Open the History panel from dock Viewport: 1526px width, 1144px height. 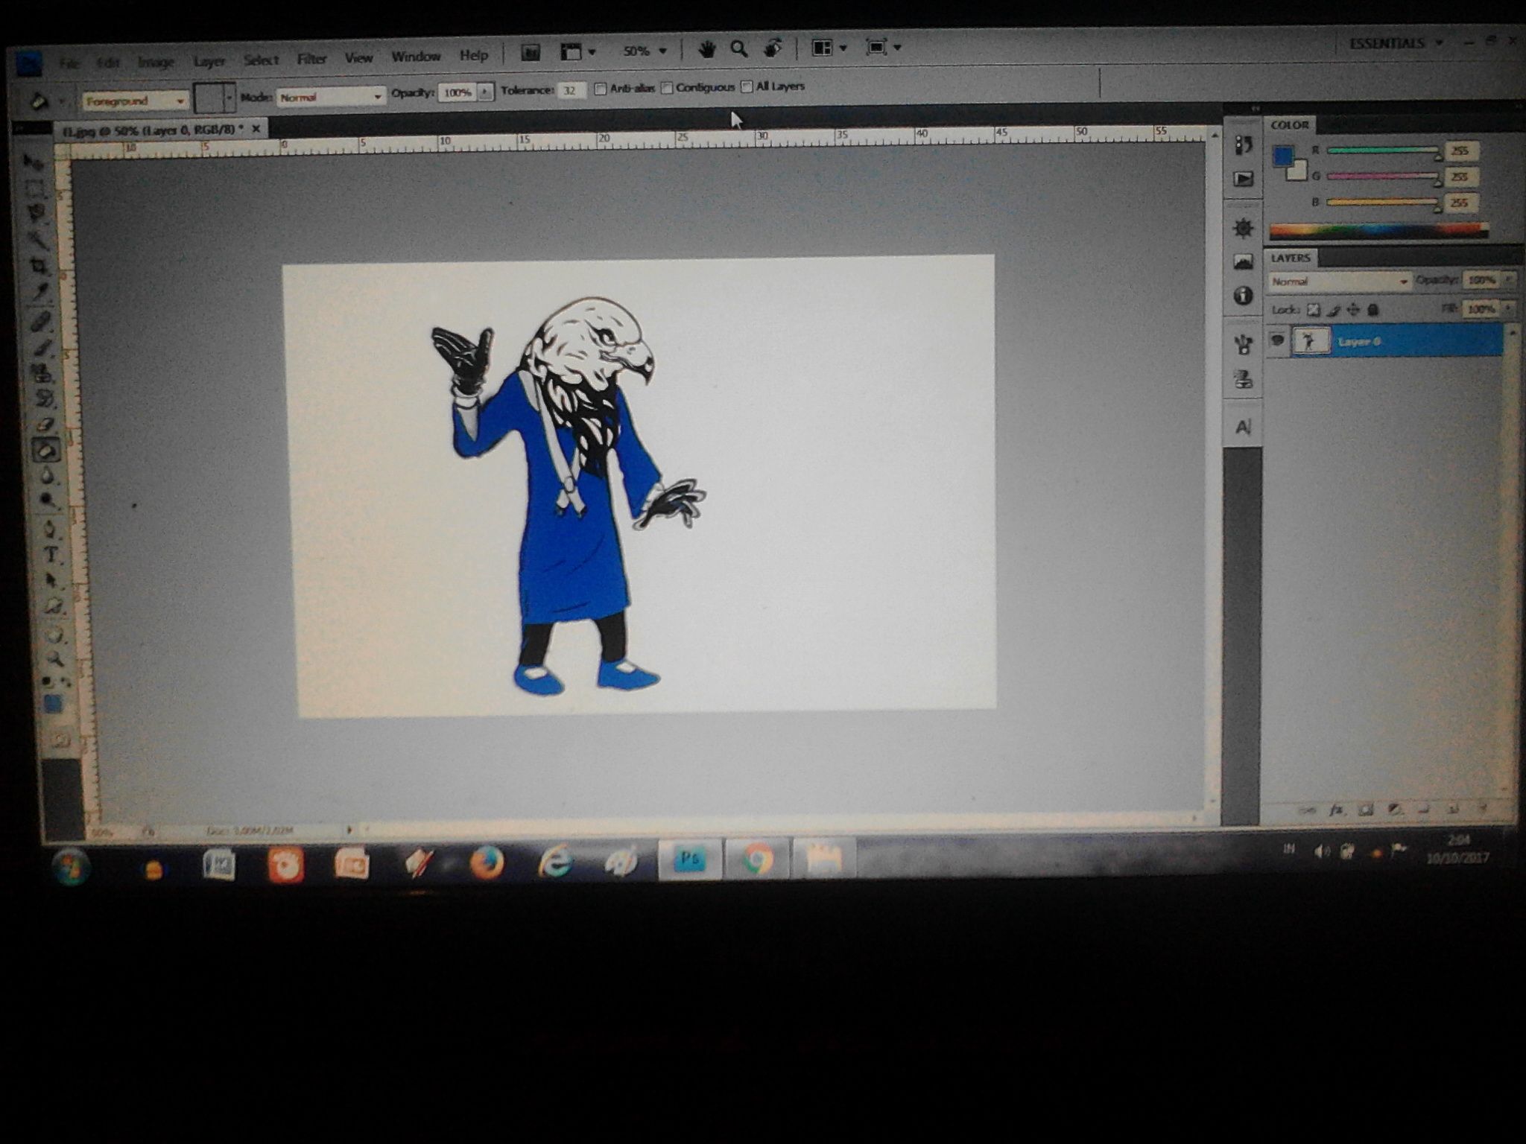1243,144
